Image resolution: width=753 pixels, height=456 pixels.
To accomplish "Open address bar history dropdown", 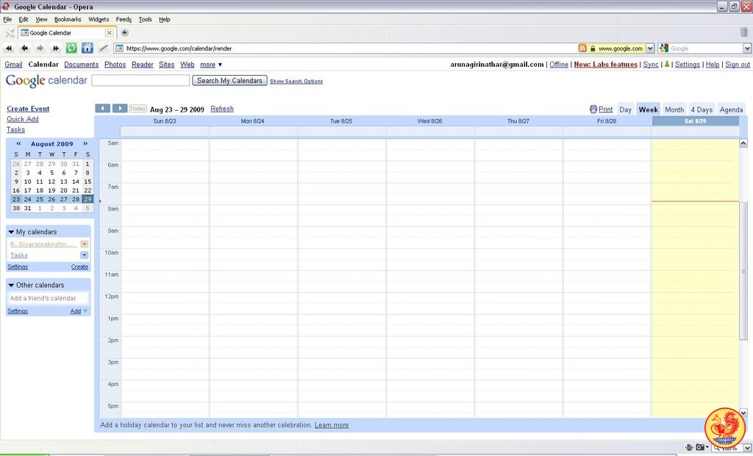I will tap(650, 48).
